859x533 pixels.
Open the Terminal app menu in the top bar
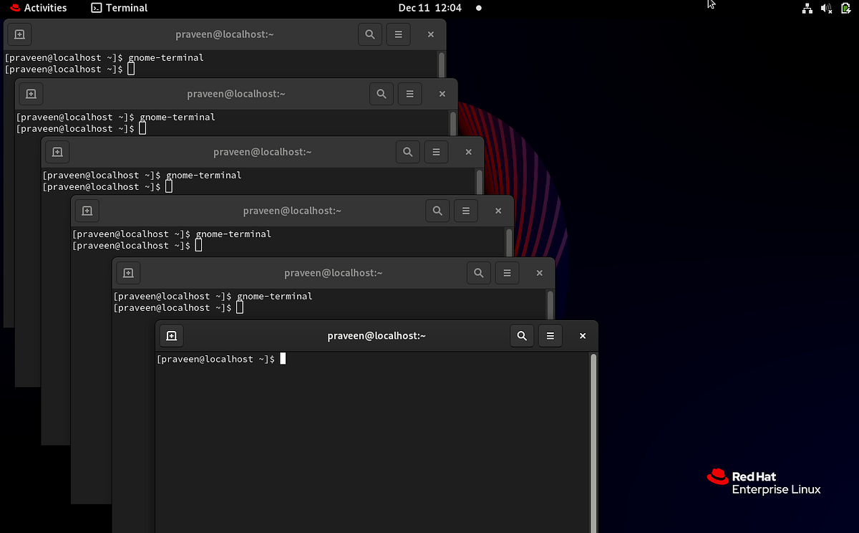(118, 8)
